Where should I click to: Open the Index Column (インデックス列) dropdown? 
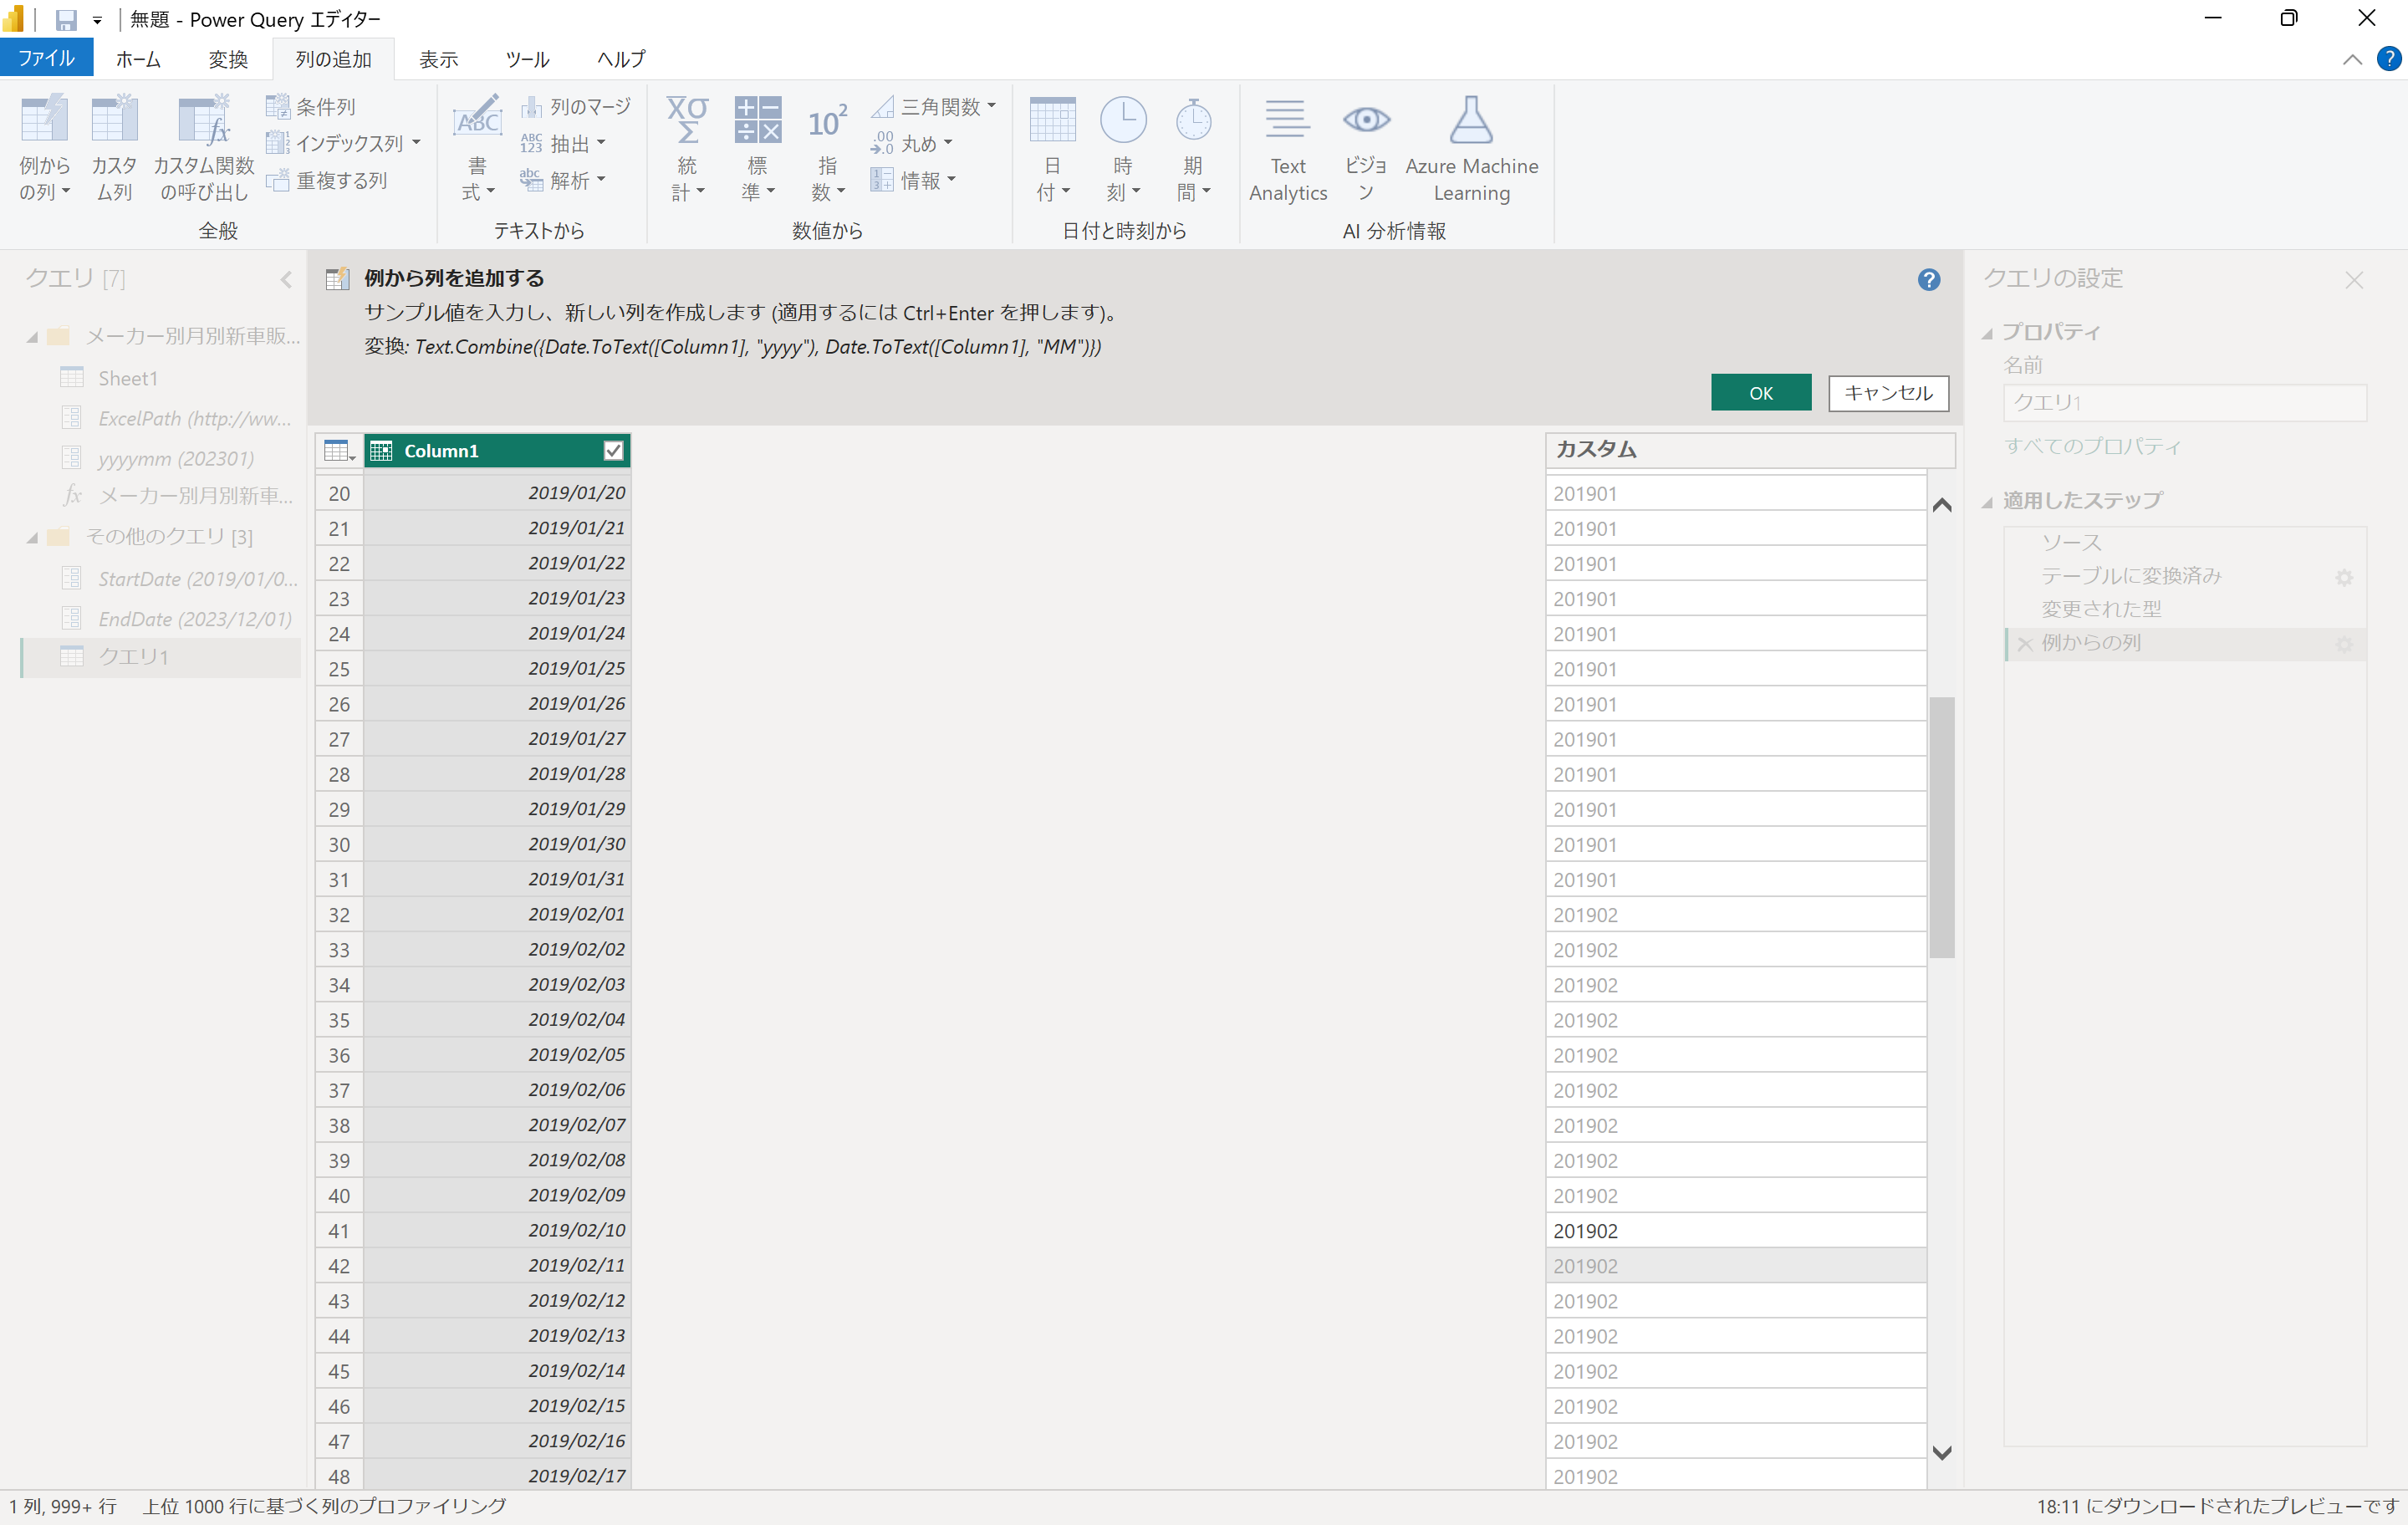[x=416, y=143]
